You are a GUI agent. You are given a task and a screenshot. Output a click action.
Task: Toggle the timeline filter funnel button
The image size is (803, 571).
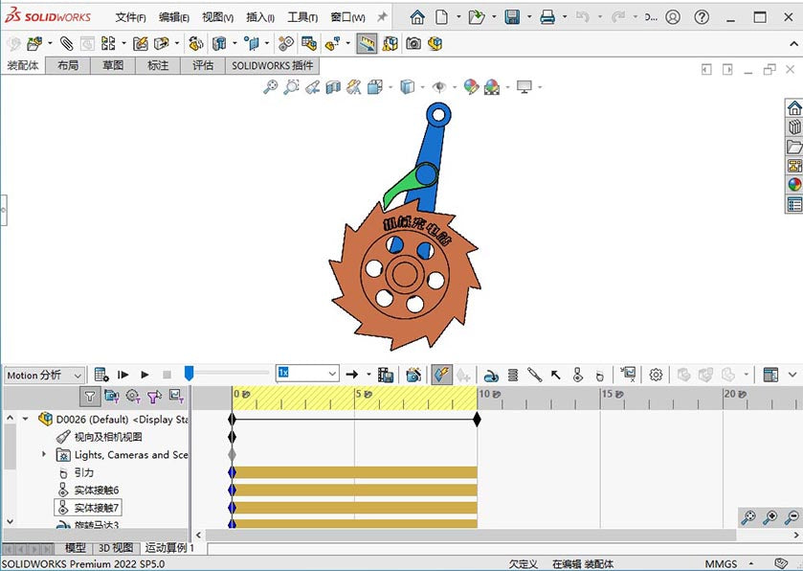click(90, 396)
